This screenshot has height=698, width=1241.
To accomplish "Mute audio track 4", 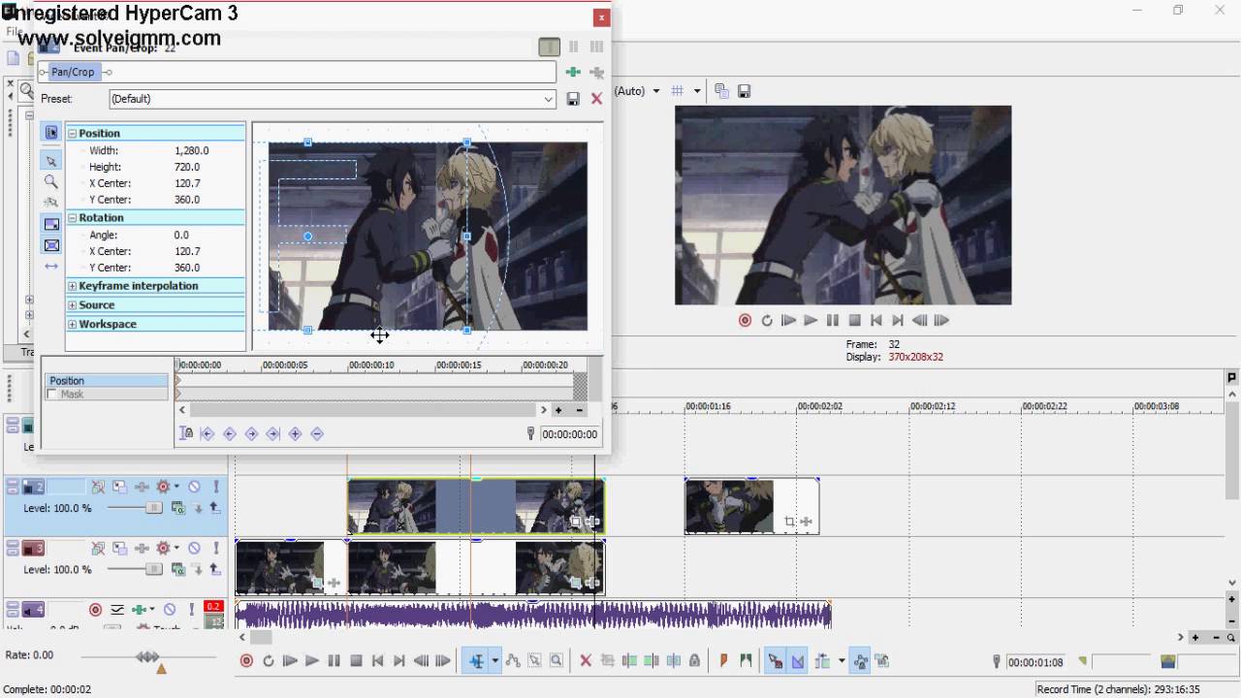I will (x=170, y=610).
